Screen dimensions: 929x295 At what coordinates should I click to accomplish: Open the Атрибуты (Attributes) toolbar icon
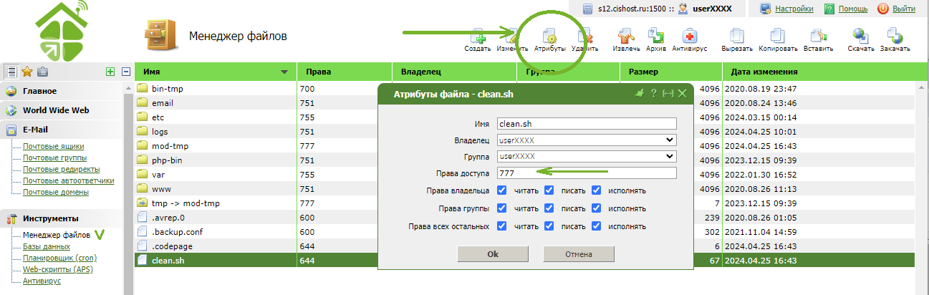[549, 37]
